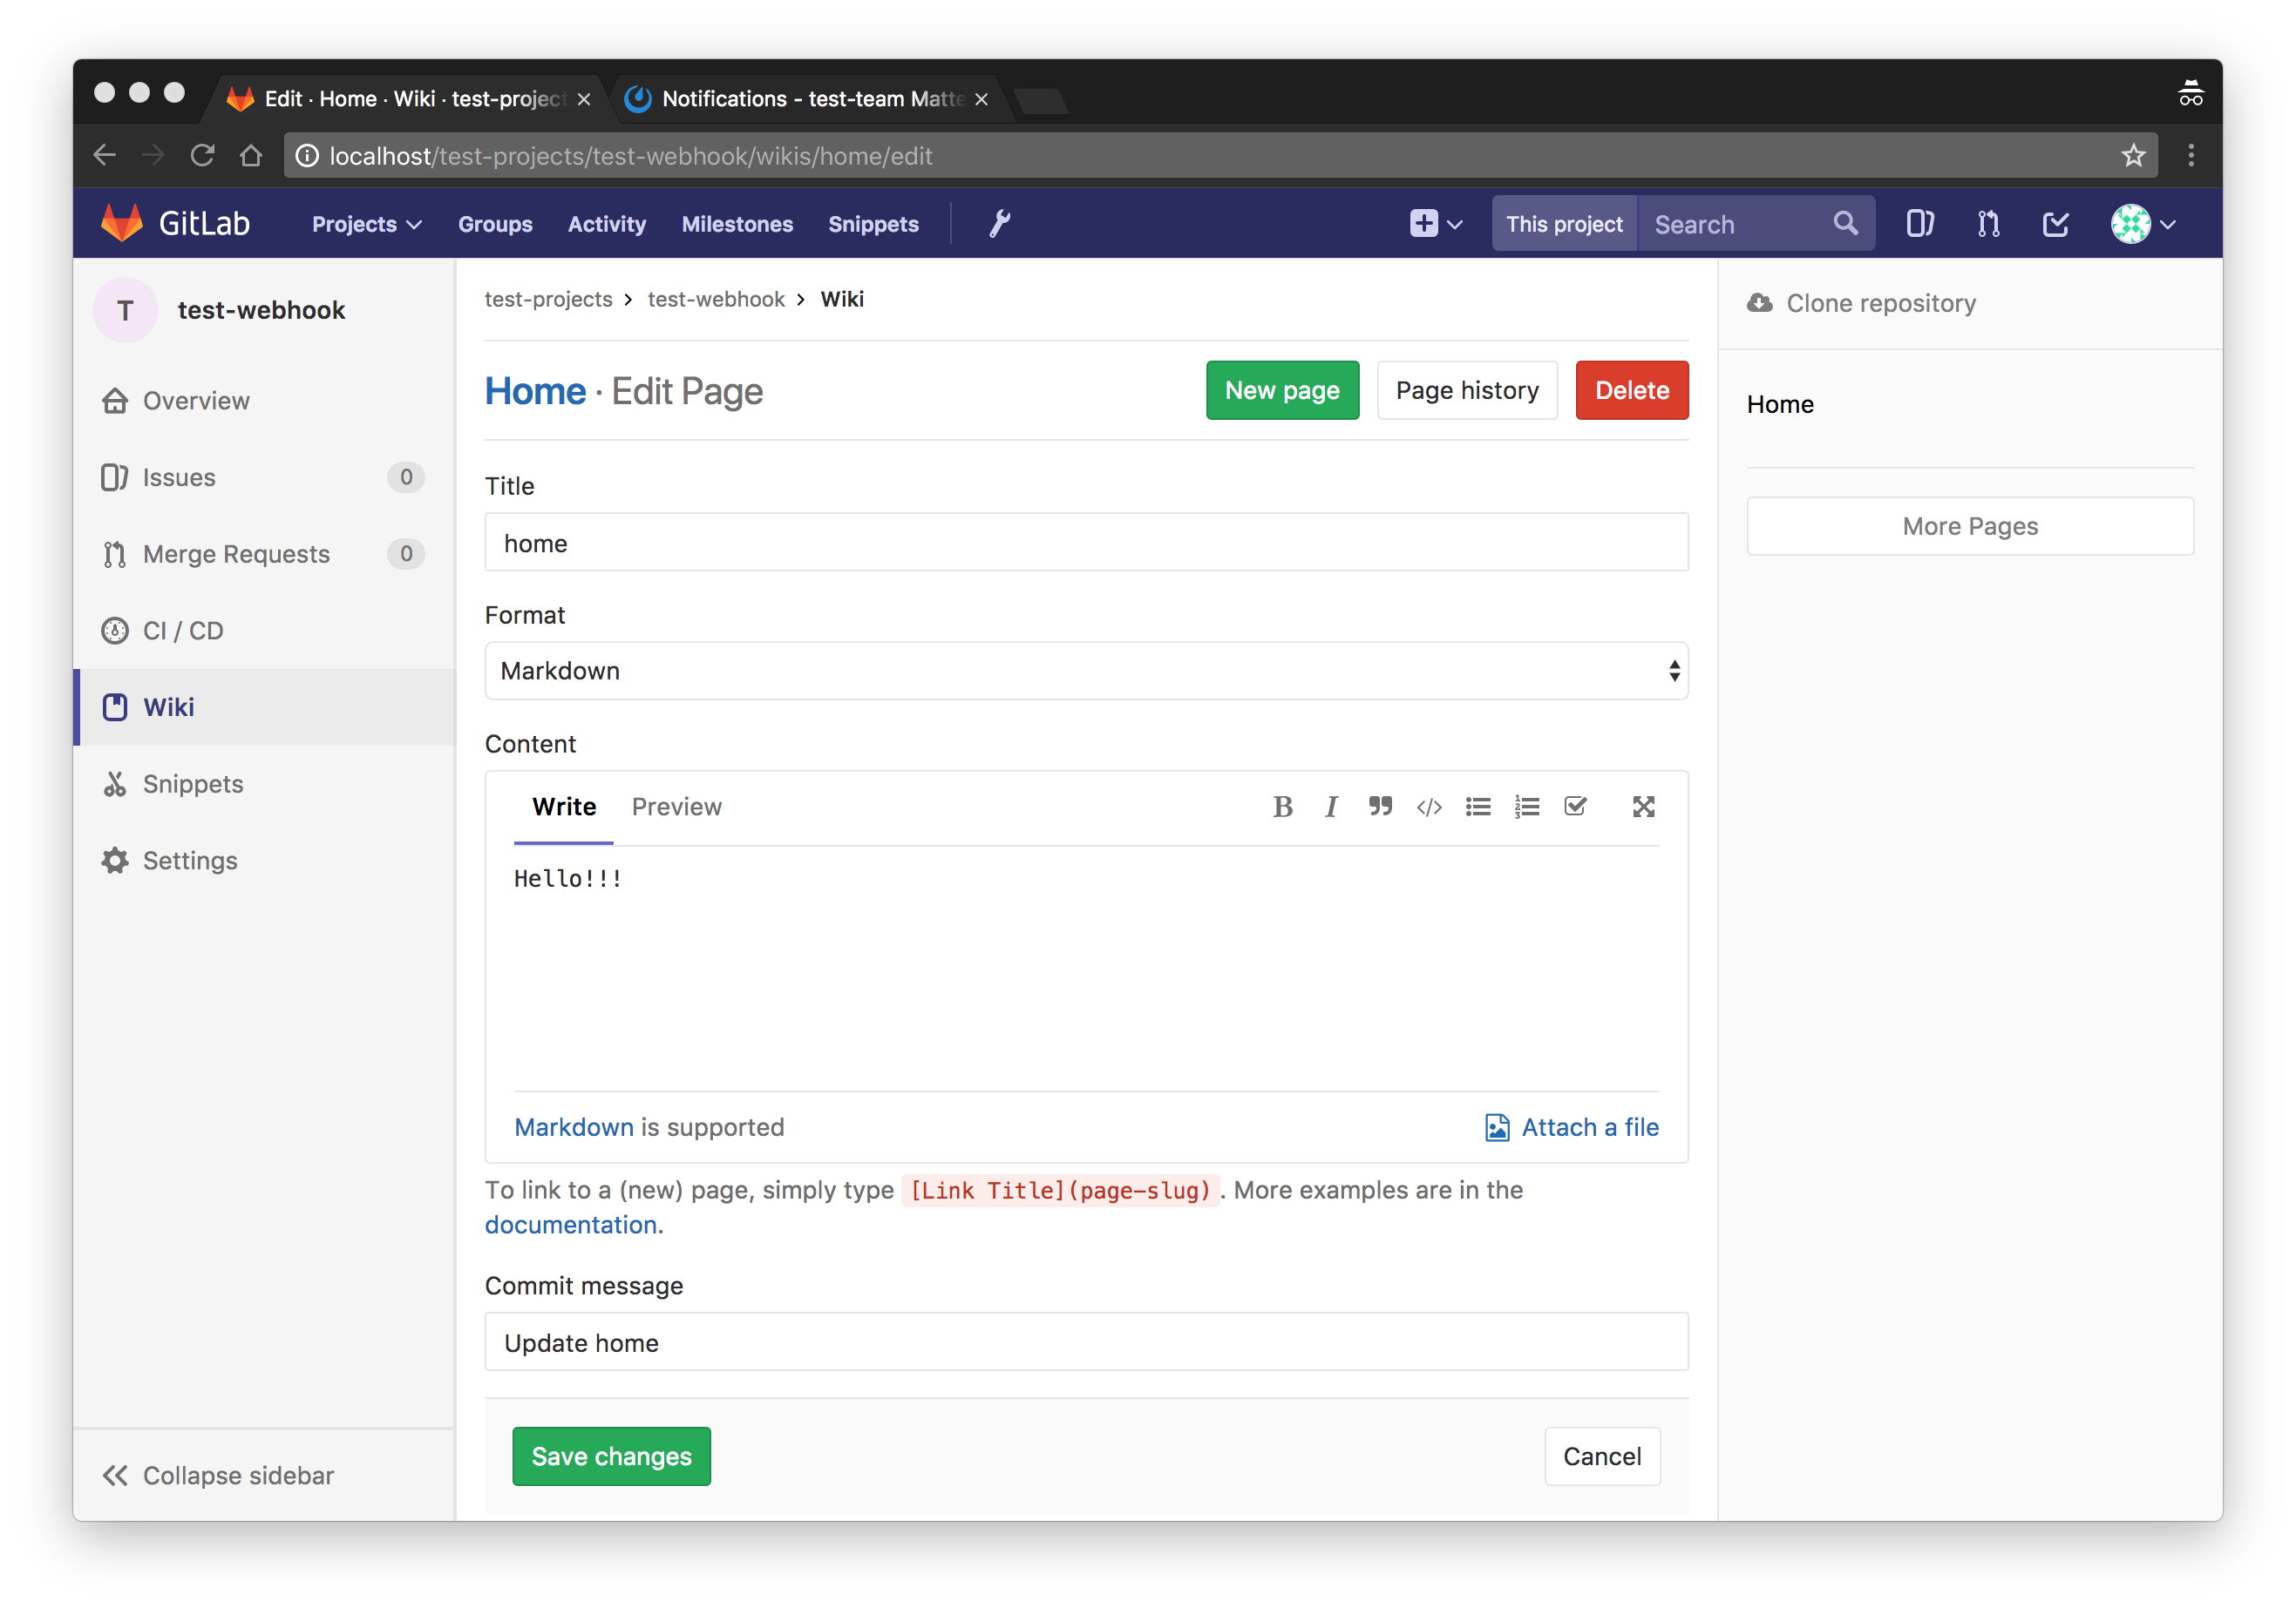Open the admin wrench tool

click(x=999, y=223)
